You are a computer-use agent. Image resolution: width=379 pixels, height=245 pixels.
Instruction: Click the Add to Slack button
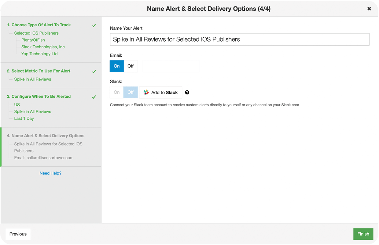(160, 92)
